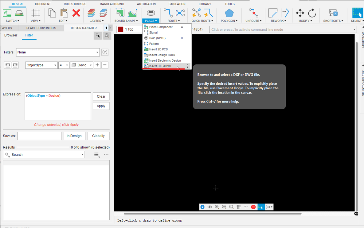This screenshot has height=228, width=364.
Task: Click the red X Delete icon
Action: tap(76, 13)
